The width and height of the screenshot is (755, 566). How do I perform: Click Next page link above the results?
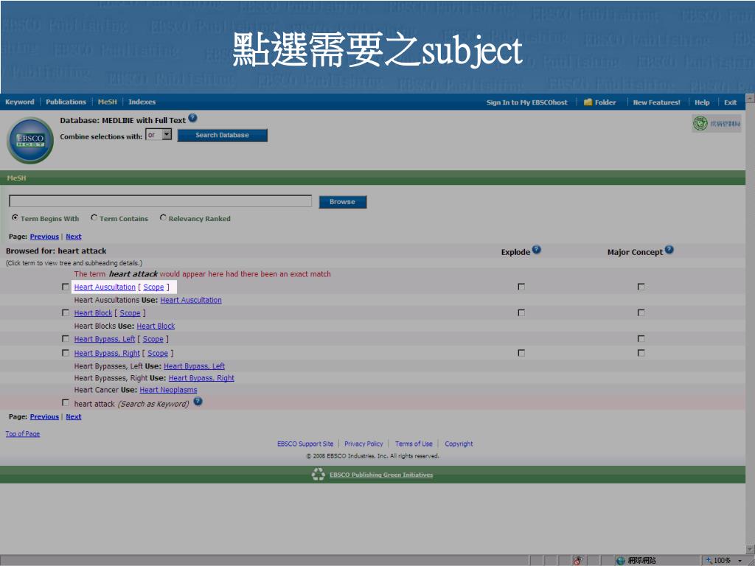(74, 237)
